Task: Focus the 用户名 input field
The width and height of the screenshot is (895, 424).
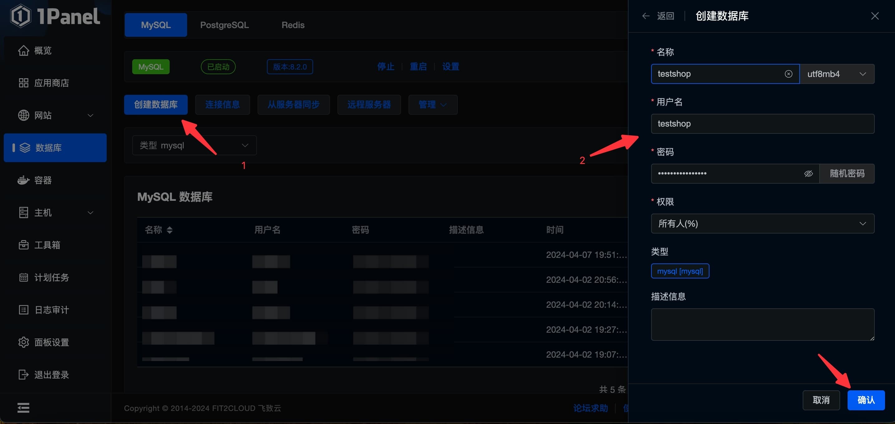Action: [x=762, y=124]
